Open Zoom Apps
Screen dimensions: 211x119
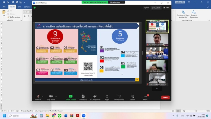coord(107,97)
